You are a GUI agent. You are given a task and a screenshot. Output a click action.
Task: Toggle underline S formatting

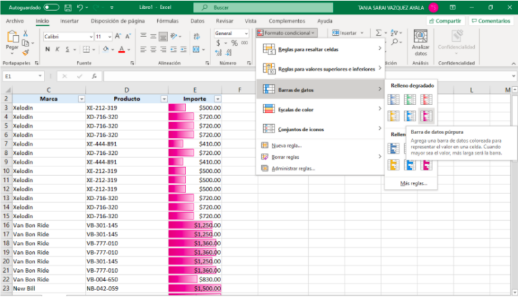tap(67, 50)
